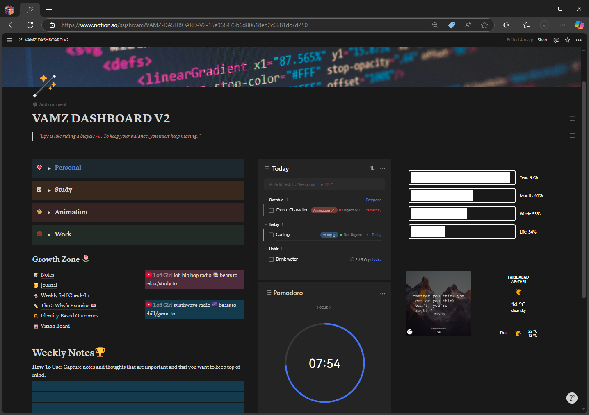Click the Add task to Personal Life field
Image resolution: width=589 pixels, height=415 pixels.
coord(324,184)
